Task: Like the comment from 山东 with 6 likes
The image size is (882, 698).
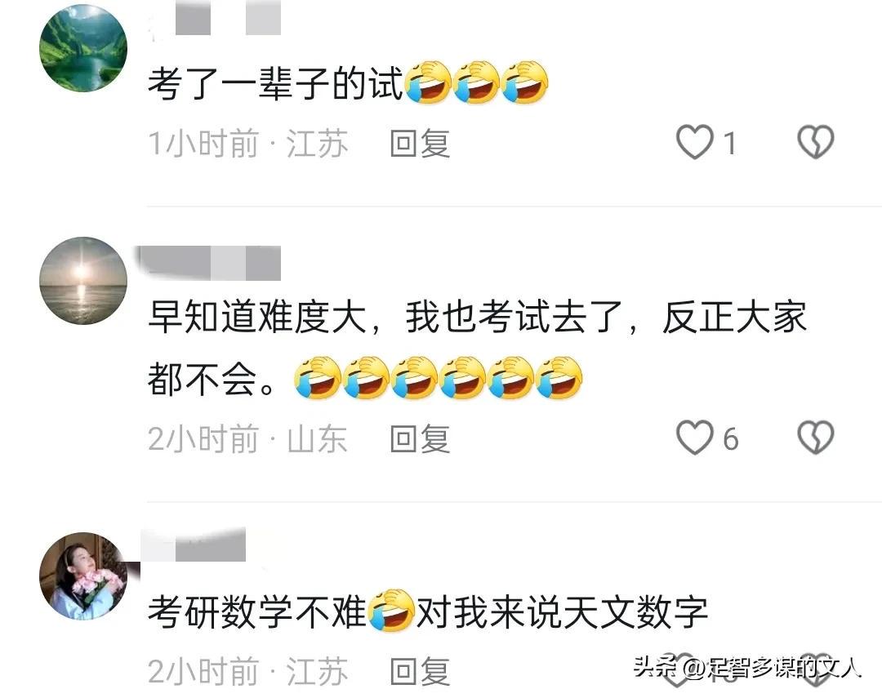Action: (695, 438)
